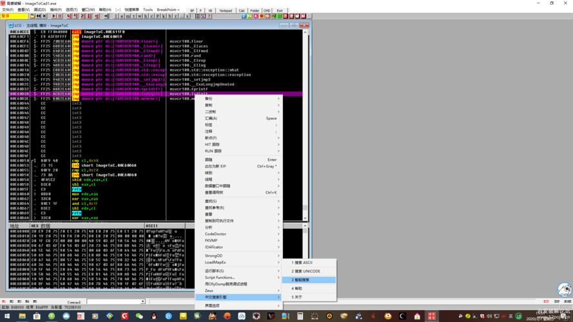Click the Calc shortcut button
The height and width of the screenshot is (322, 573).
tap(242, 10)
